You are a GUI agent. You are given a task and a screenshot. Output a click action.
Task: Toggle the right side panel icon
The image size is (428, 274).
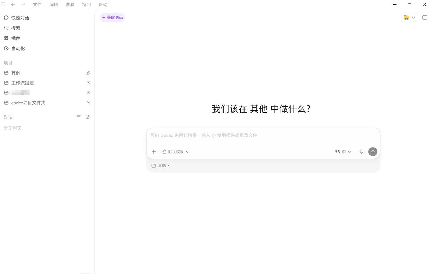coord(424,18)
